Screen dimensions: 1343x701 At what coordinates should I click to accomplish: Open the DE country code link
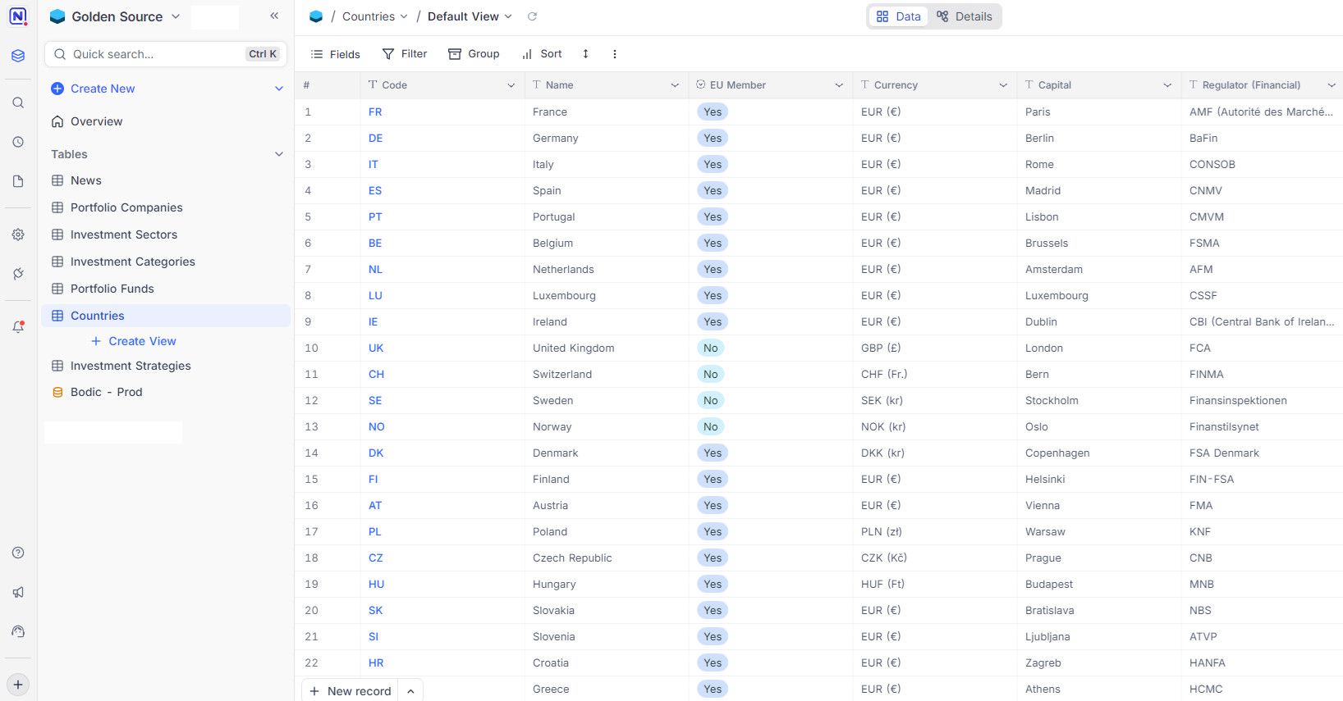(x=375, y=138)
